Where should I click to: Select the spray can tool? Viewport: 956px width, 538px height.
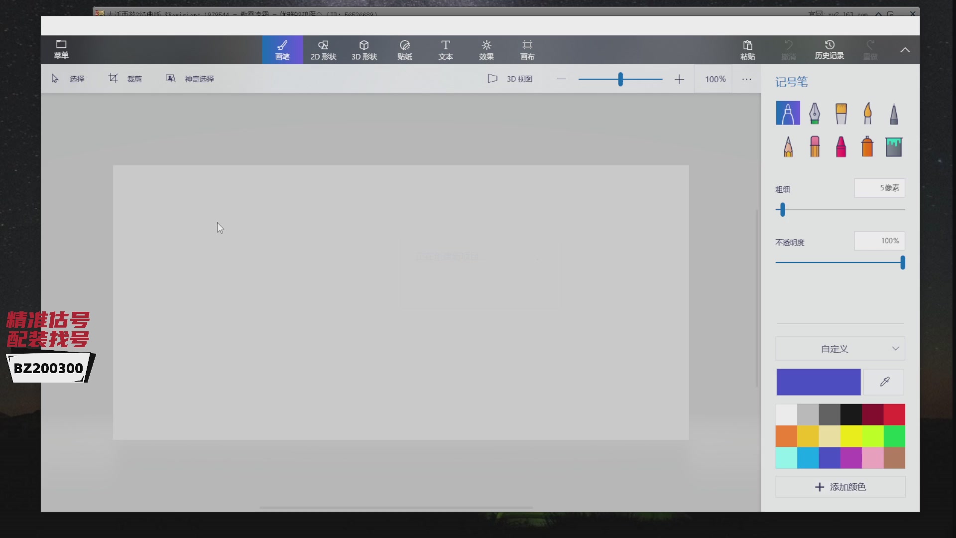coord(867,147)
